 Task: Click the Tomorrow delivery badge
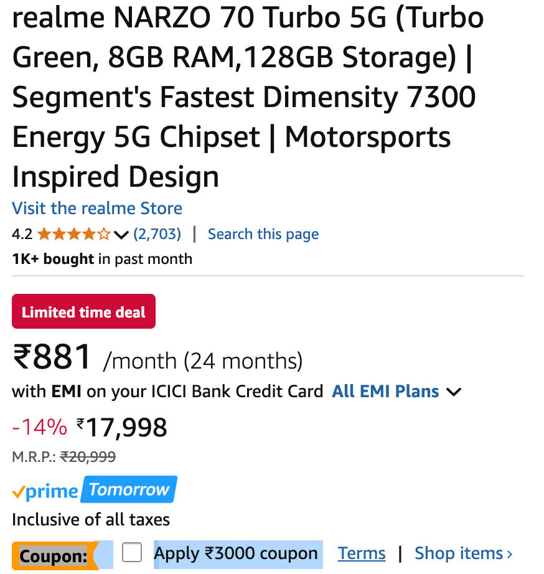(x=129, y=490)
